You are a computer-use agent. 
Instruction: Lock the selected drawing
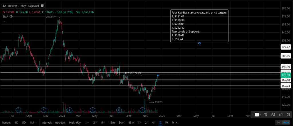[x=280, y=115]
